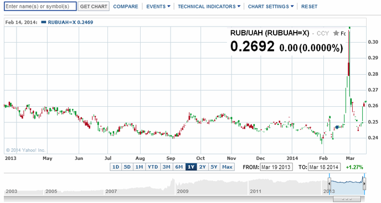This screenshot has width=381, height=203.
Task: Select the 5Y time range
Action: point(214,167)
